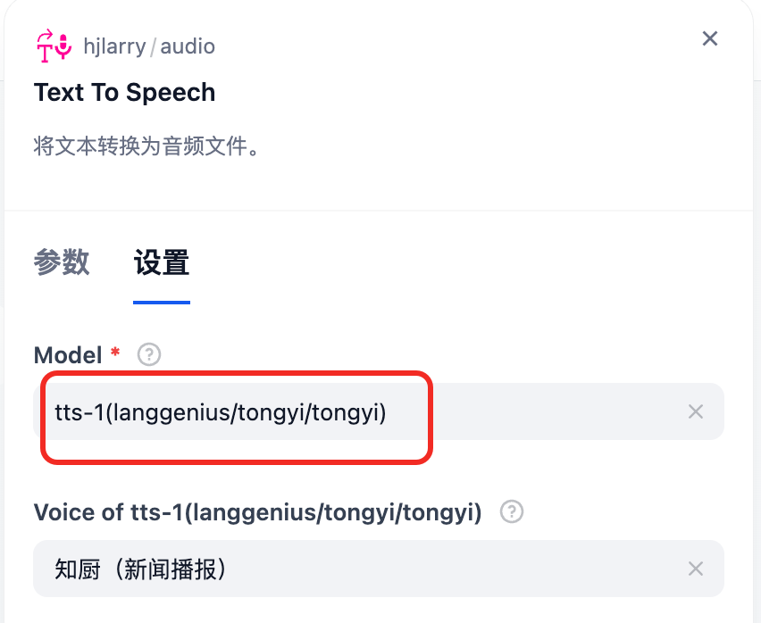This screenshot has height=623, width=761.
Task: Click the X inside the Voice field
Action: pyautogui.click(x=696, y=569)
